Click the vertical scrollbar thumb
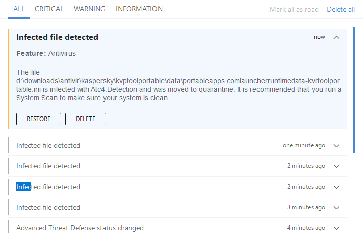363x233 pixels. [354, 90]
